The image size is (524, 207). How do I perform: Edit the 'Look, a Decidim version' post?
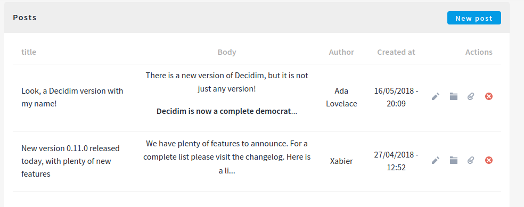(x=435, y=97)
